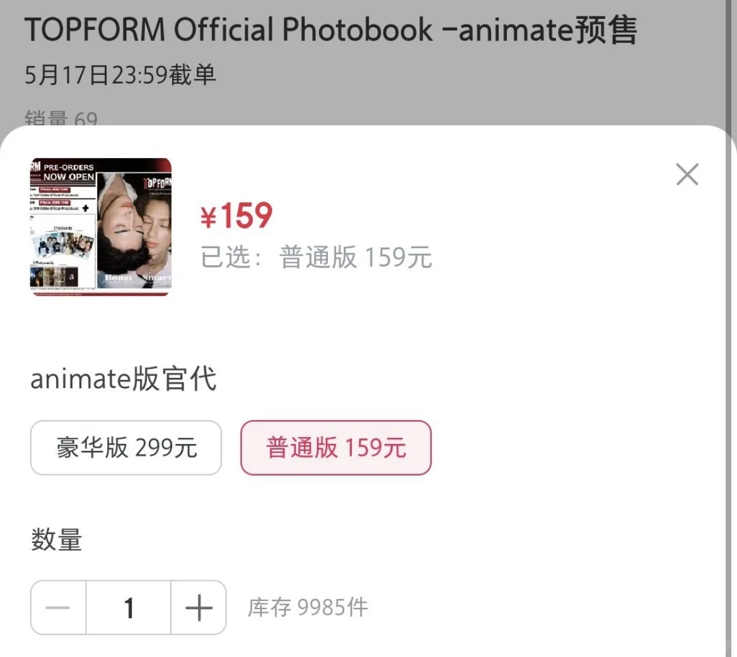Viewport: 737px width, 657px height.
Task: Choose the 普通版 159元 variant
Action: click(x=335, y=447)
